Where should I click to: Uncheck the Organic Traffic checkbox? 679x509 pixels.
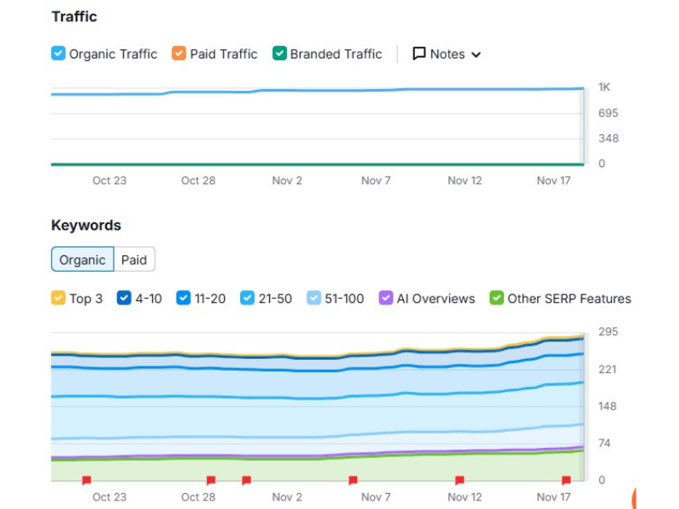58,53
